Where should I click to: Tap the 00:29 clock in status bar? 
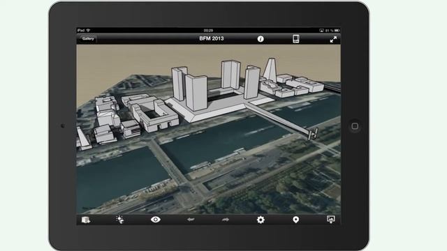[208, 30]
